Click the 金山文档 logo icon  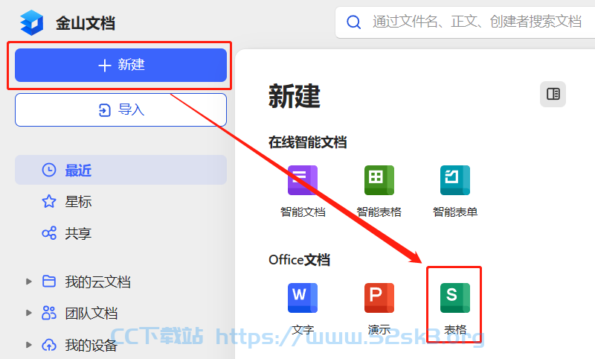click(x=32, y=22)
